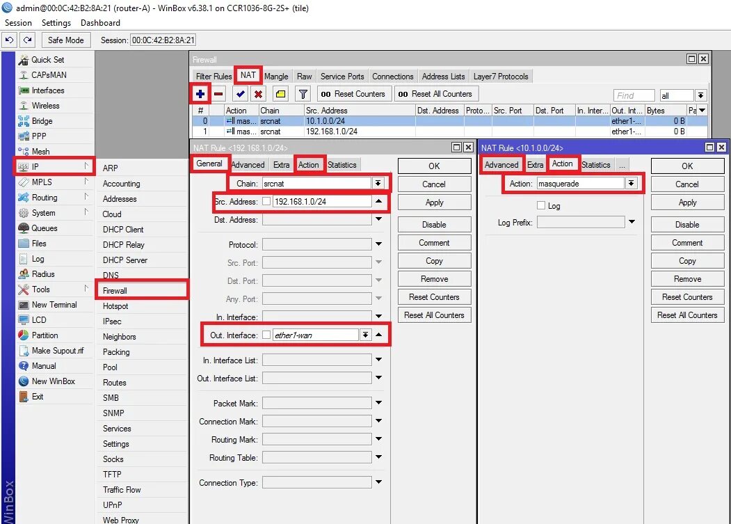Expand the Connection Type field arrow
731x524 pixels.
378,482
